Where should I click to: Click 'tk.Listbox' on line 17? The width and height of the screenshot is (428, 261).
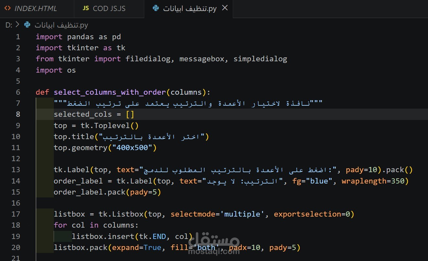click(121, 214)
